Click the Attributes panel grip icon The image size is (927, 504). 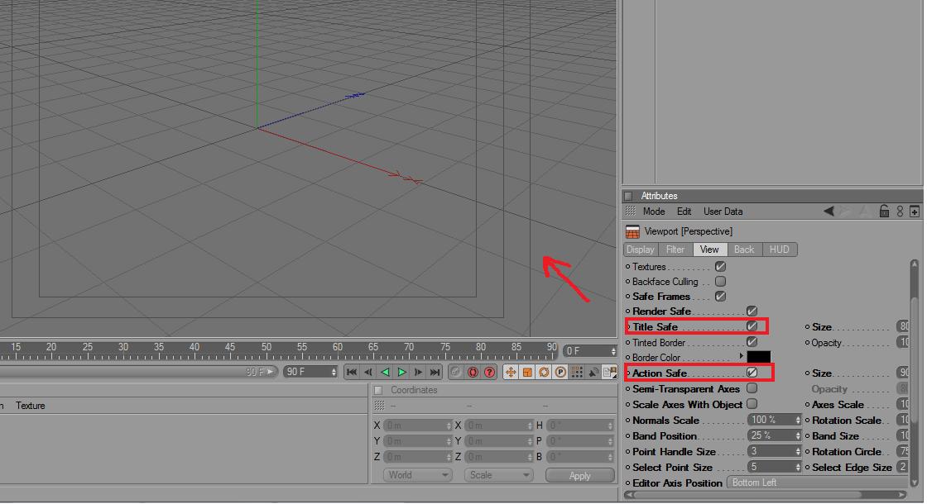[628, 196]
